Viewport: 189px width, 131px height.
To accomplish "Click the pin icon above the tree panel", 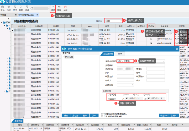I will pos(9,19).
